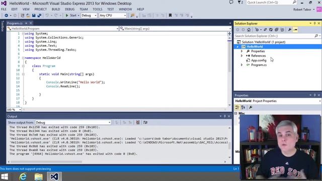Click the Robert Tabor account name
Screen dimensions: 322x181
pyautogui.click(x=302, y=10)
